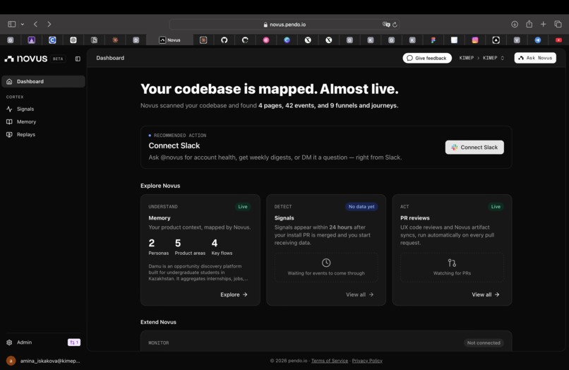Switch to the tab with letter D icon
This screenshot has height=370, width=569.
(x=136, y=40)
